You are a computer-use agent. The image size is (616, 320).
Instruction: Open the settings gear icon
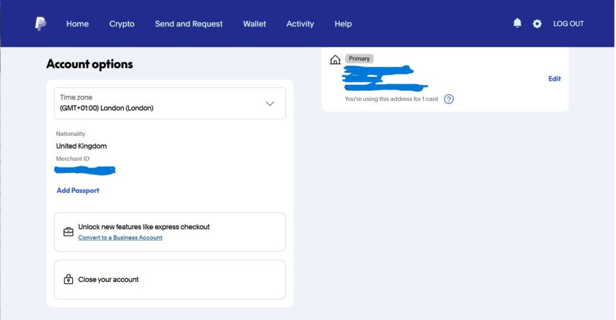pos(537,23)
